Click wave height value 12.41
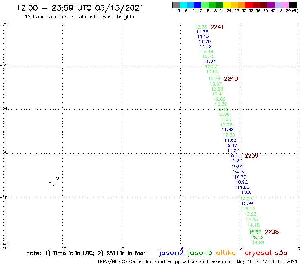The image size is (302, 265). [218, 94]
